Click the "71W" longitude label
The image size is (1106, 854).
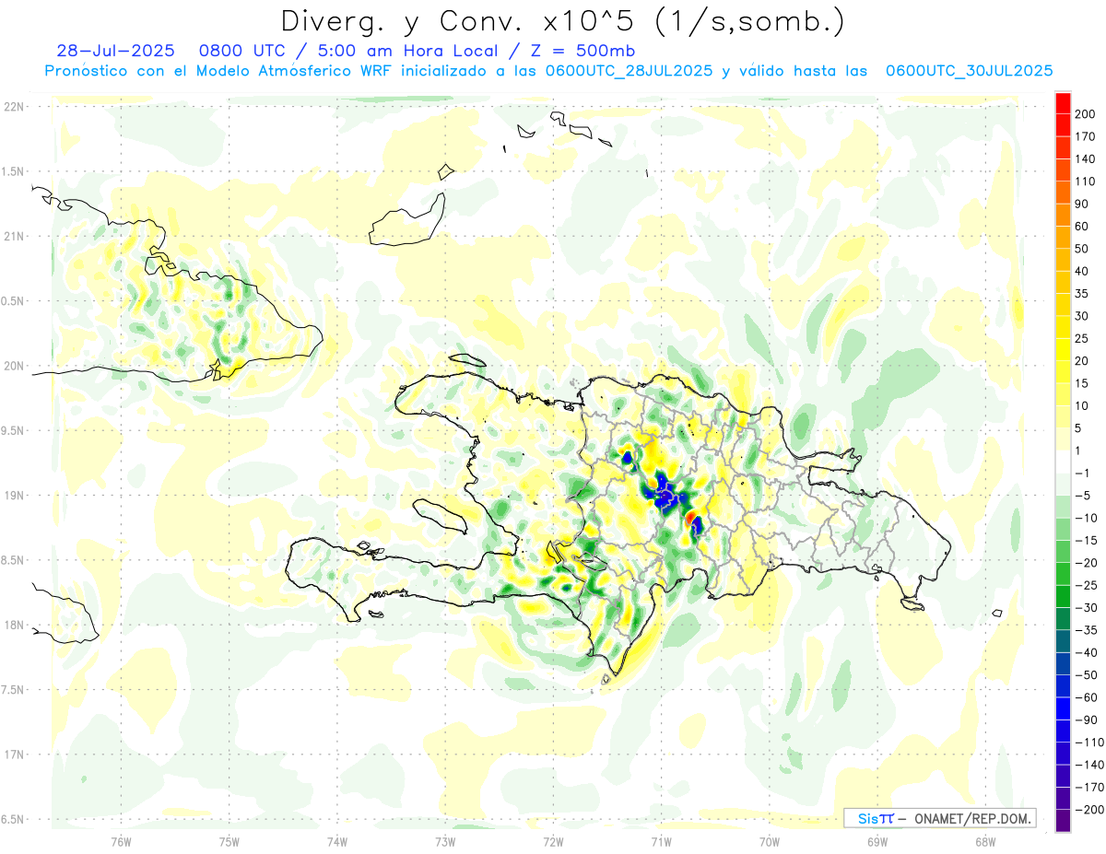(661, 841)
